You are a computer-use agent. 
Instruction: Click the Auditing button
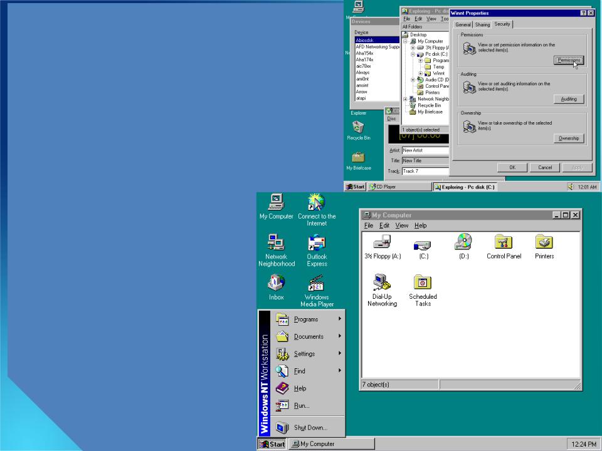[x=569, y=99]
